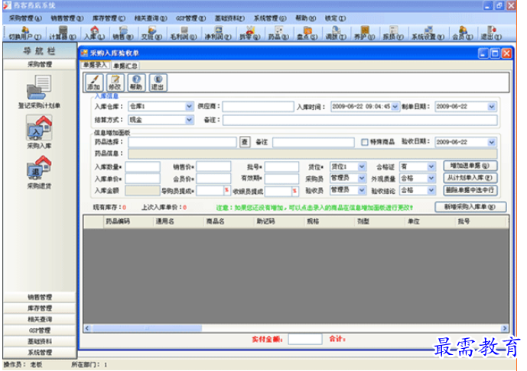This screenshot has height=371, width=527.
Task: Click the 新增采购入库单 button
Action: click(470, 207)
